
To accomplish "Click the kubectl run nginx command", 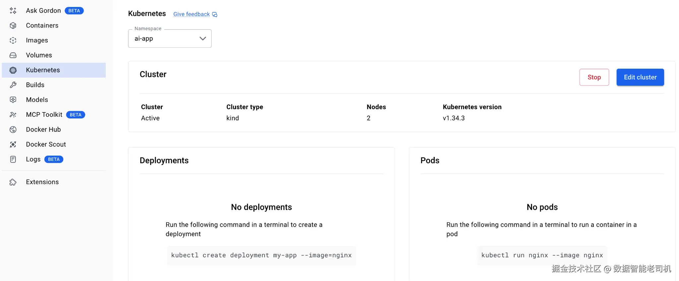I will (x=542, y=255).
